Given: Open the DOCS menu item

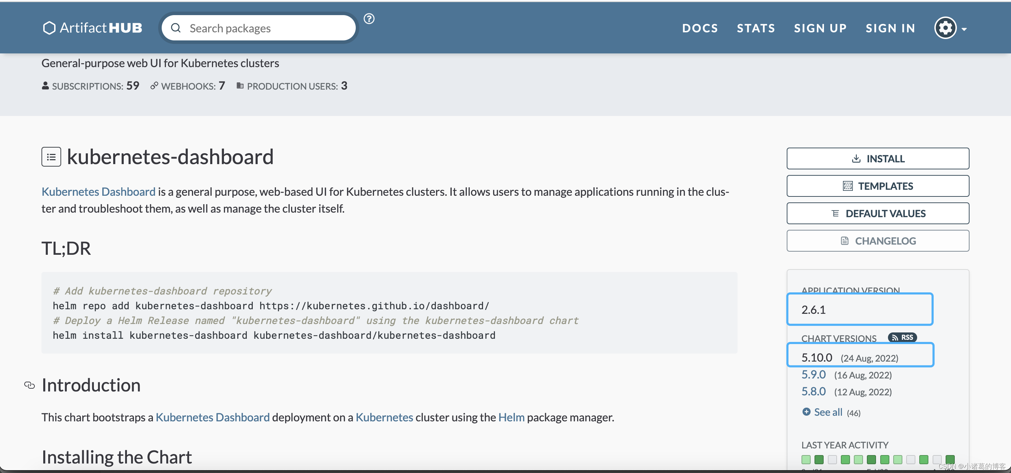Looking at the screenshot, I should coord(700,28).
